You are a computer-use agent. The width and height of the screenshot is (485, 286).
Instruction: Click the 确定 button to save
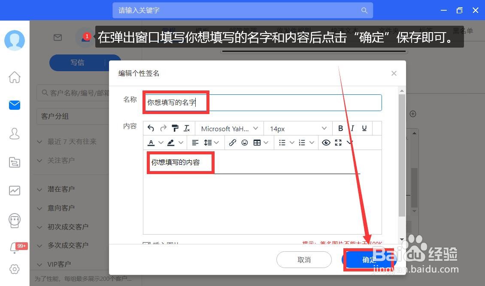[369, 260]
